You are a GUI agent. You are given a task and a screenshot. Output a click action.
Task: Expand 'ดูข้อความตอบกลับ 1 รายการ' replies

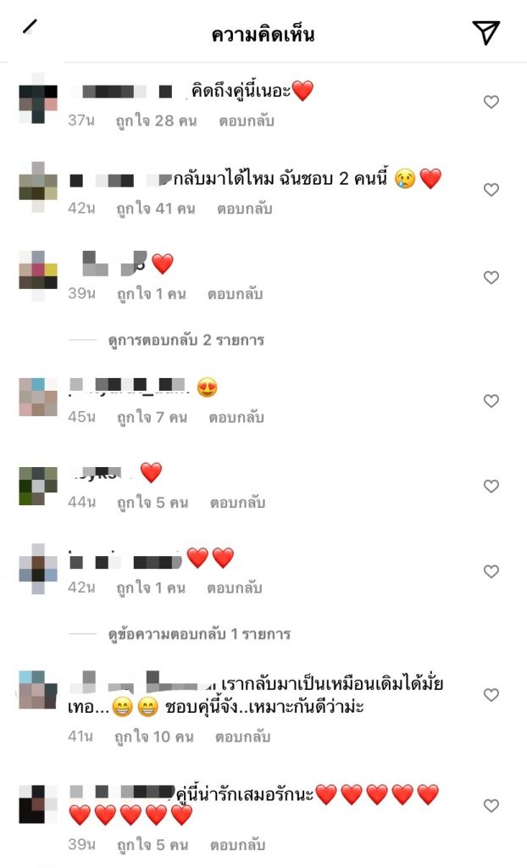click(x=199, y=634)
